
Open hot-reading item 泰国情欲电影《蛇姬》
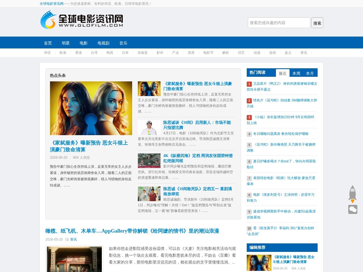coord(281,181)
